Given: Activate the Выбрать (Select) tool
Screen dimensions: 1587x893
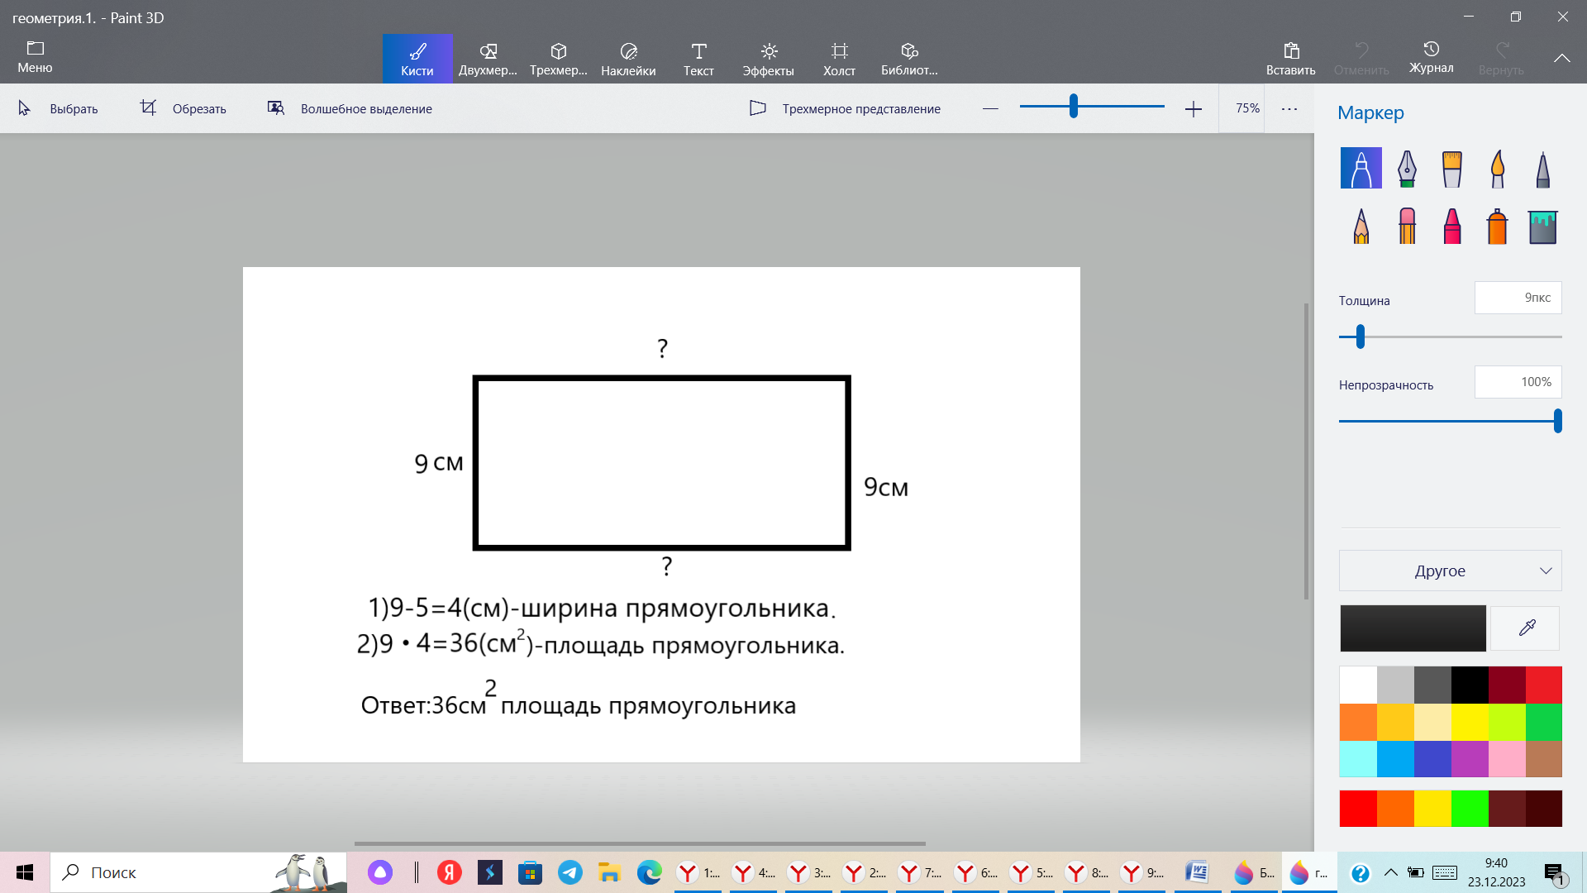Looking at the screenshot, I should click(x=58, y=108).
